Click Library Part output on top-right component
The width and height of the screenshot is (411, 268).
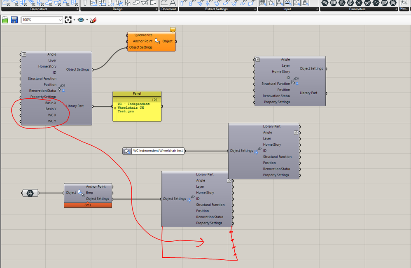point(308,93)
